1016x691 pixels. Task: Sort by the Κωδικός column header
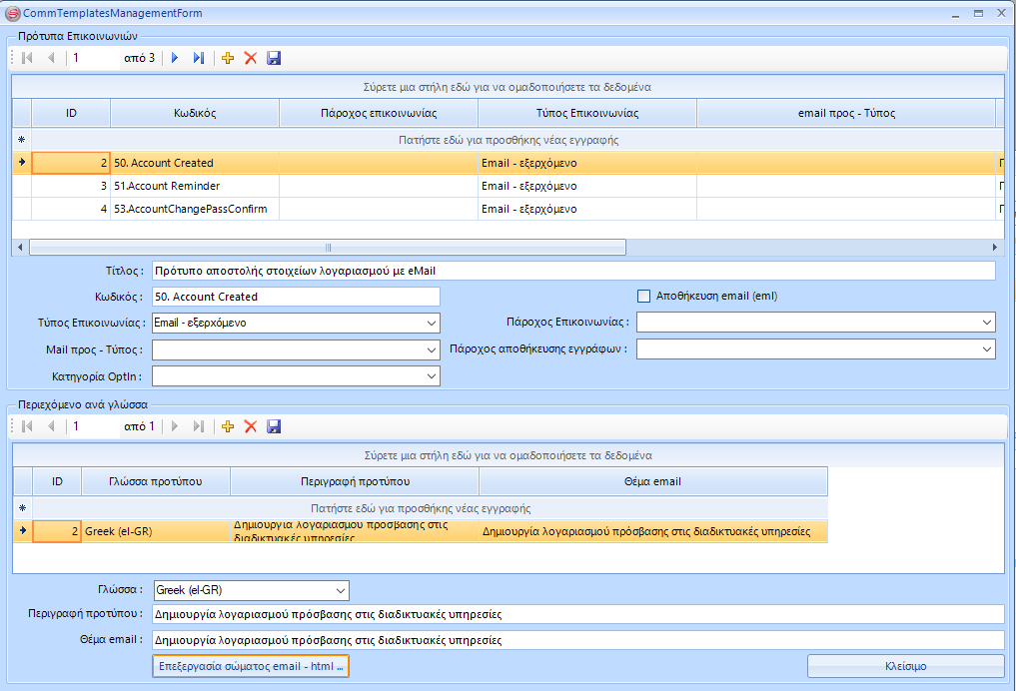(x=194, y=113)
